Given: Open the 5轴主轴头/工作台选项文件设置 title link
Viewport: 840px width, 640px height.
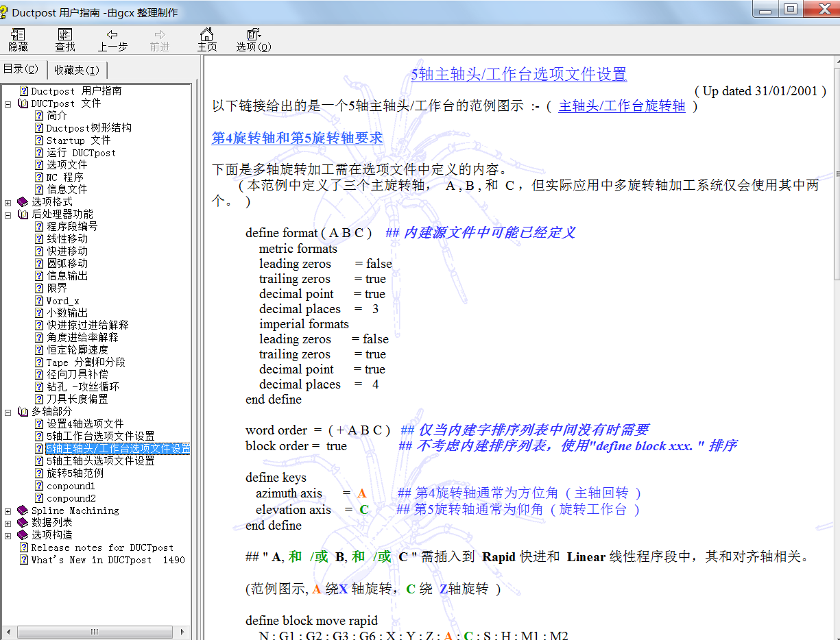Looking at the screenshot, I should (519, 74).
